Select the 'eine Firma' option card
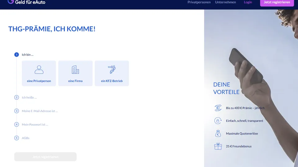This screenshot has width=298, height=167. pos(75,73)
